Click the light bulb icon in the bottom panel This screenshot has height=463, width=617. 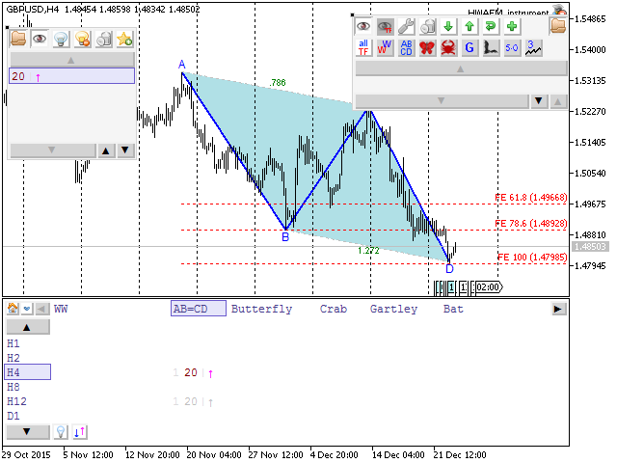(x=60, y=432)
